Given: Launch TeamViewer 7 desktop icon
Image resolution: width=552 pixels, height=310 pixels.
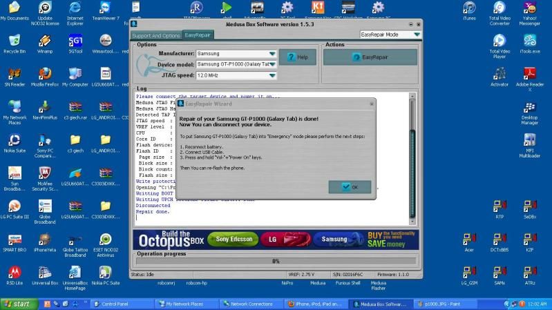Looking at the screenshot, I should pos(106,11).
